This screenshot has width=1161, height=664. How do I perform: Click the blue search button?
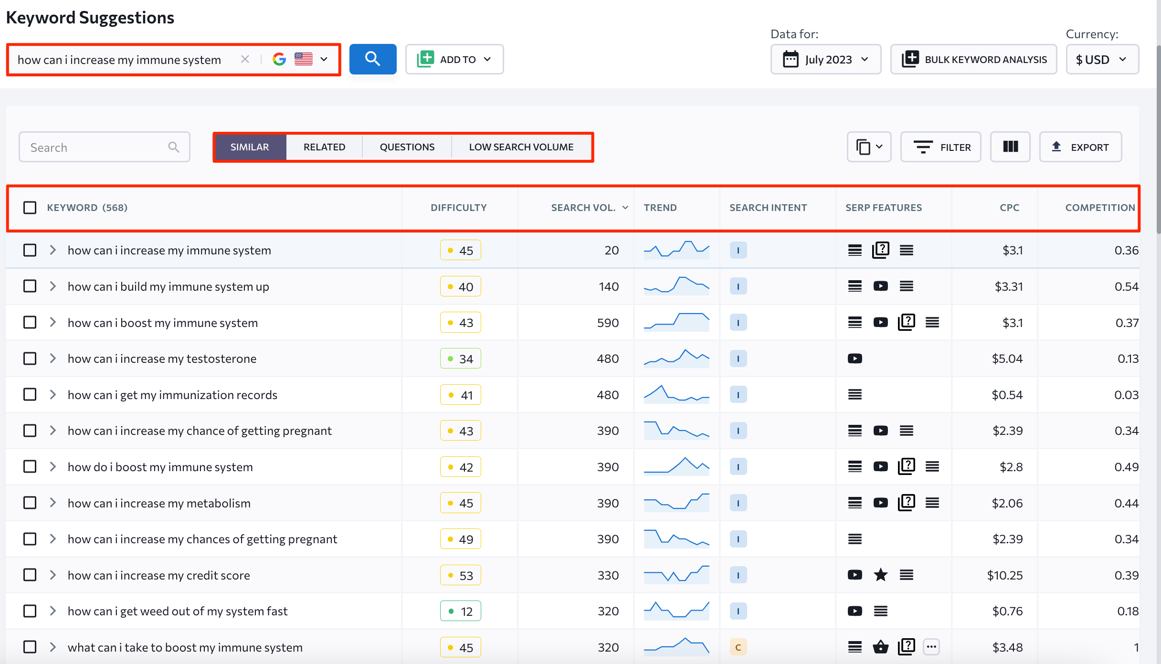(372, 59)
